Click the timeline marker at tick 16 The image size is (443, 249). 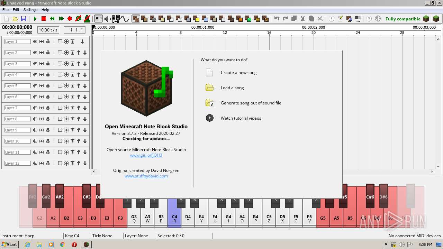point(269,33)
